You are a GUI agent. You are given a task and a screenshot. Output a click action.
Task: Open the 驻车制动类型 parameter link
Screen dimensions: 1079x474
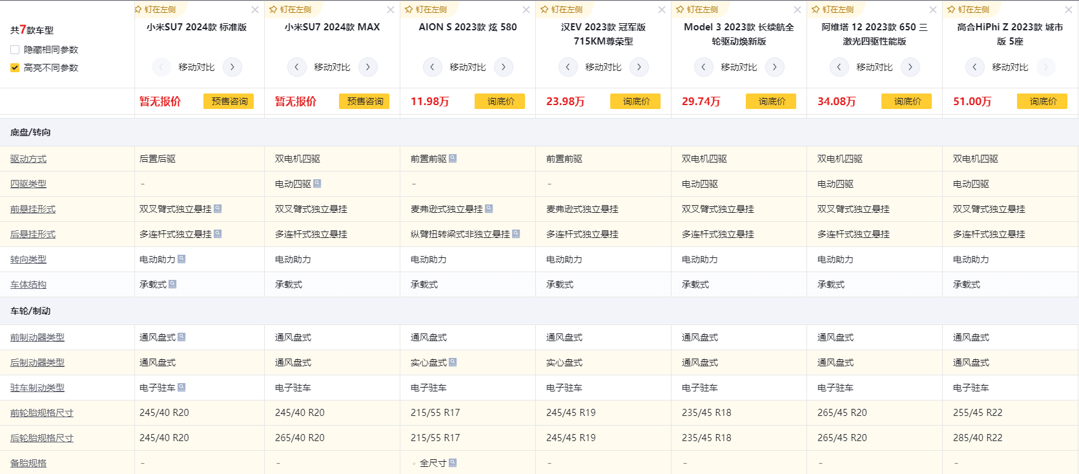37,388
